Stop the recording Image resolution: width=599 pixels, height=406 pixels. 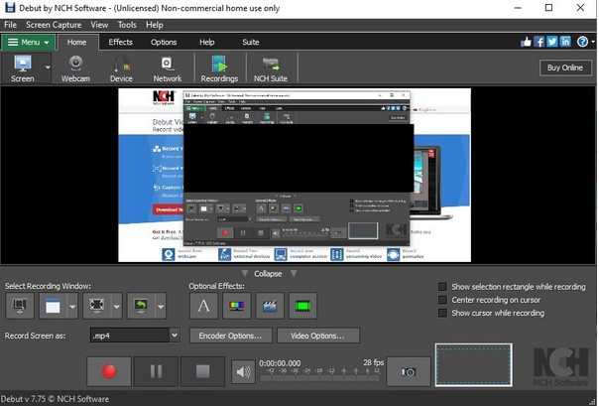click(x=203, y=371)
